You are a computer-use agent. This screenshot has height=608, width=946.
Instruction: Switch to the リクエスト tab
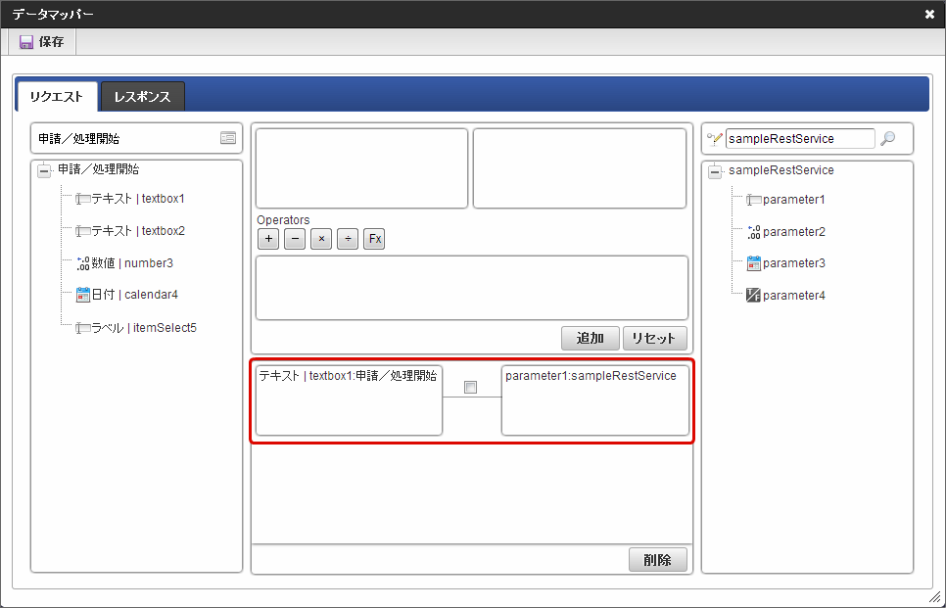pos(57,97)
